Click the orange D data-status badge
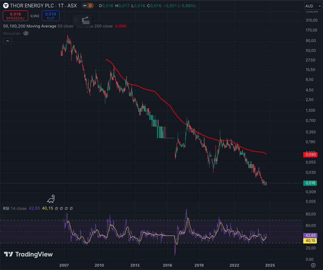 point(90,6)
